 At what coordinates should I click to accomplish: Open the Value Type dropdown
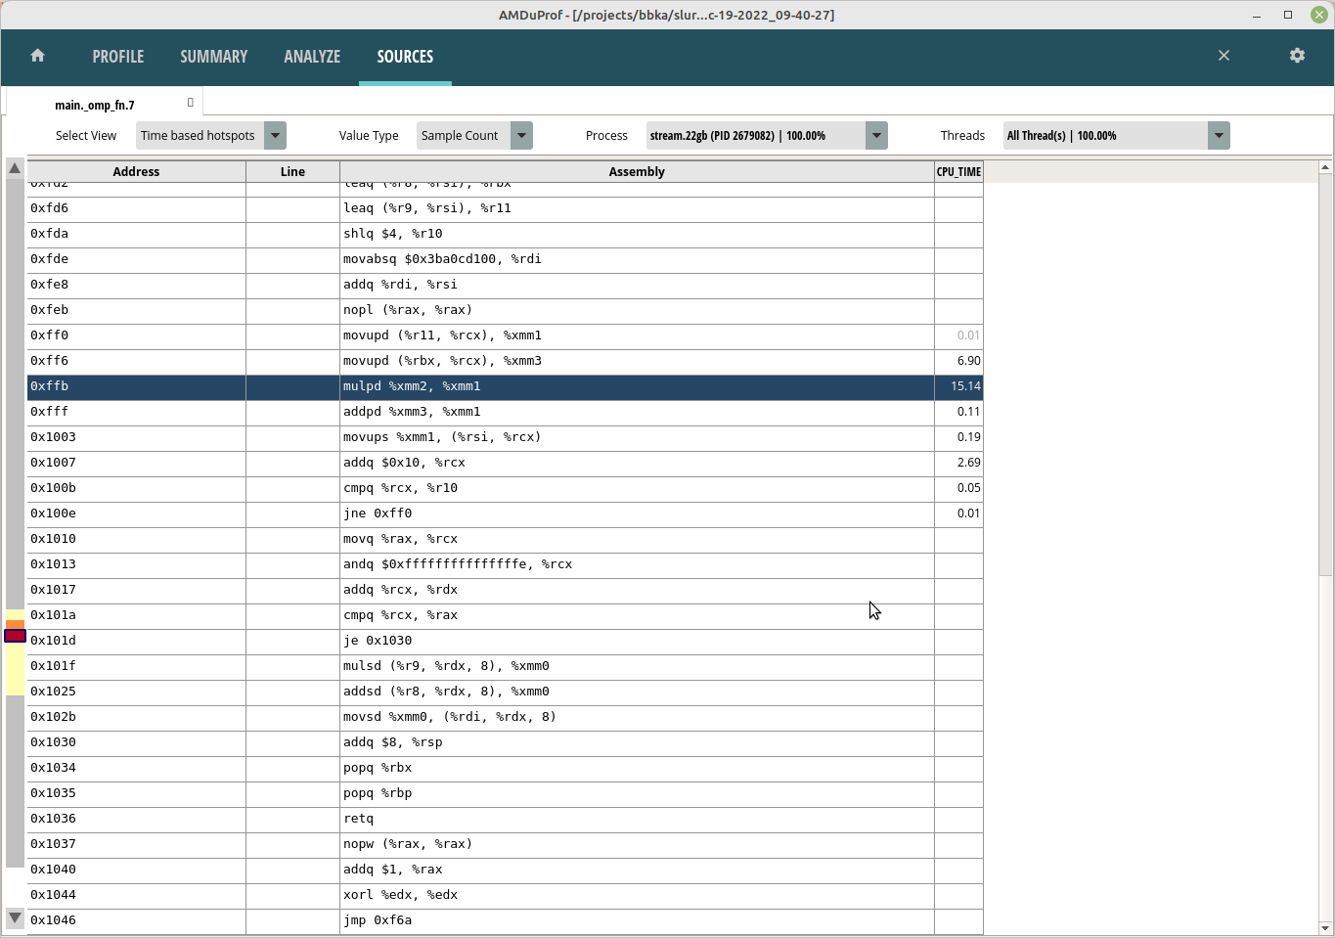[x=521, y=136]
